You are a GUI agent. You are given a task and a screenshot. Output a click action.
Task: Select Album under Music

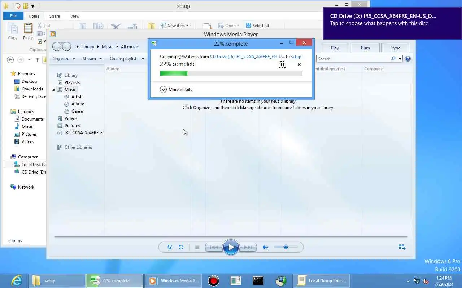(x=78, y=104)
